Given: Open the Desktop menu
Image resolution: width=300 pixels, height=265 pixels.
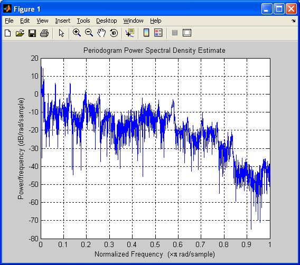Looking at the screenshot, I should tap(106, 21).
